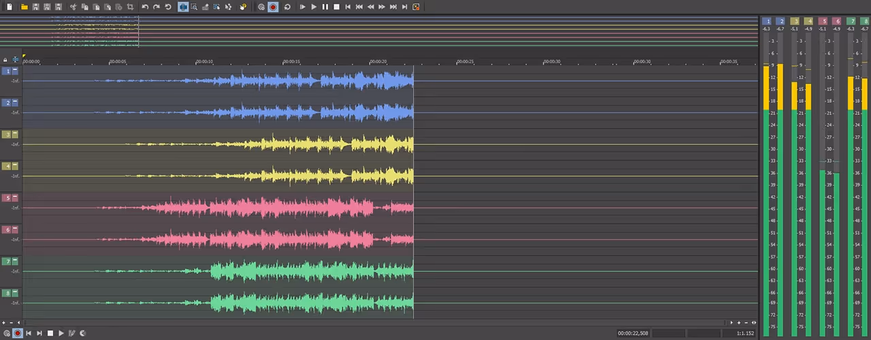This screenshot has width=871, height=340.
Task: Click the Pause button in the top transport
Action: (x=325, y=7)
